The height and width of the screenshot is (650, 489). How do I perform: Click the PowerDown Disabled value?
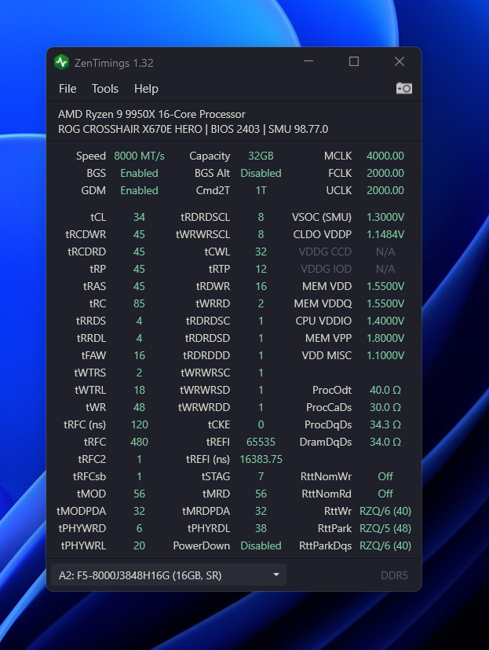[x=261, y=545]
